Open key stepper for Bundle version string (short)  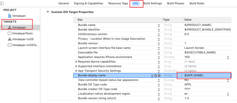pos(159,99)
